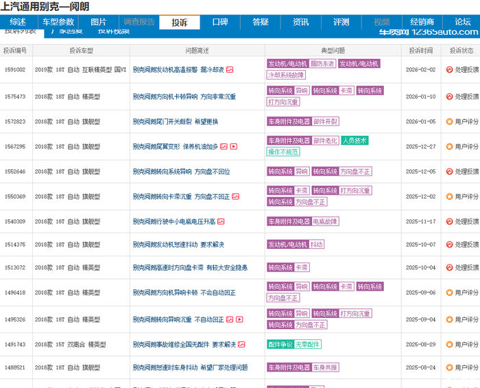Switch to the 口碑 tab

click(x=219, y=22)
